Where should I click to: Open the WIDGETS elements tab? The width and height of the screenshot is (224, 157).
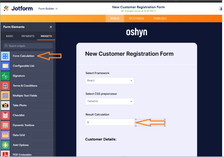point(46,36)
